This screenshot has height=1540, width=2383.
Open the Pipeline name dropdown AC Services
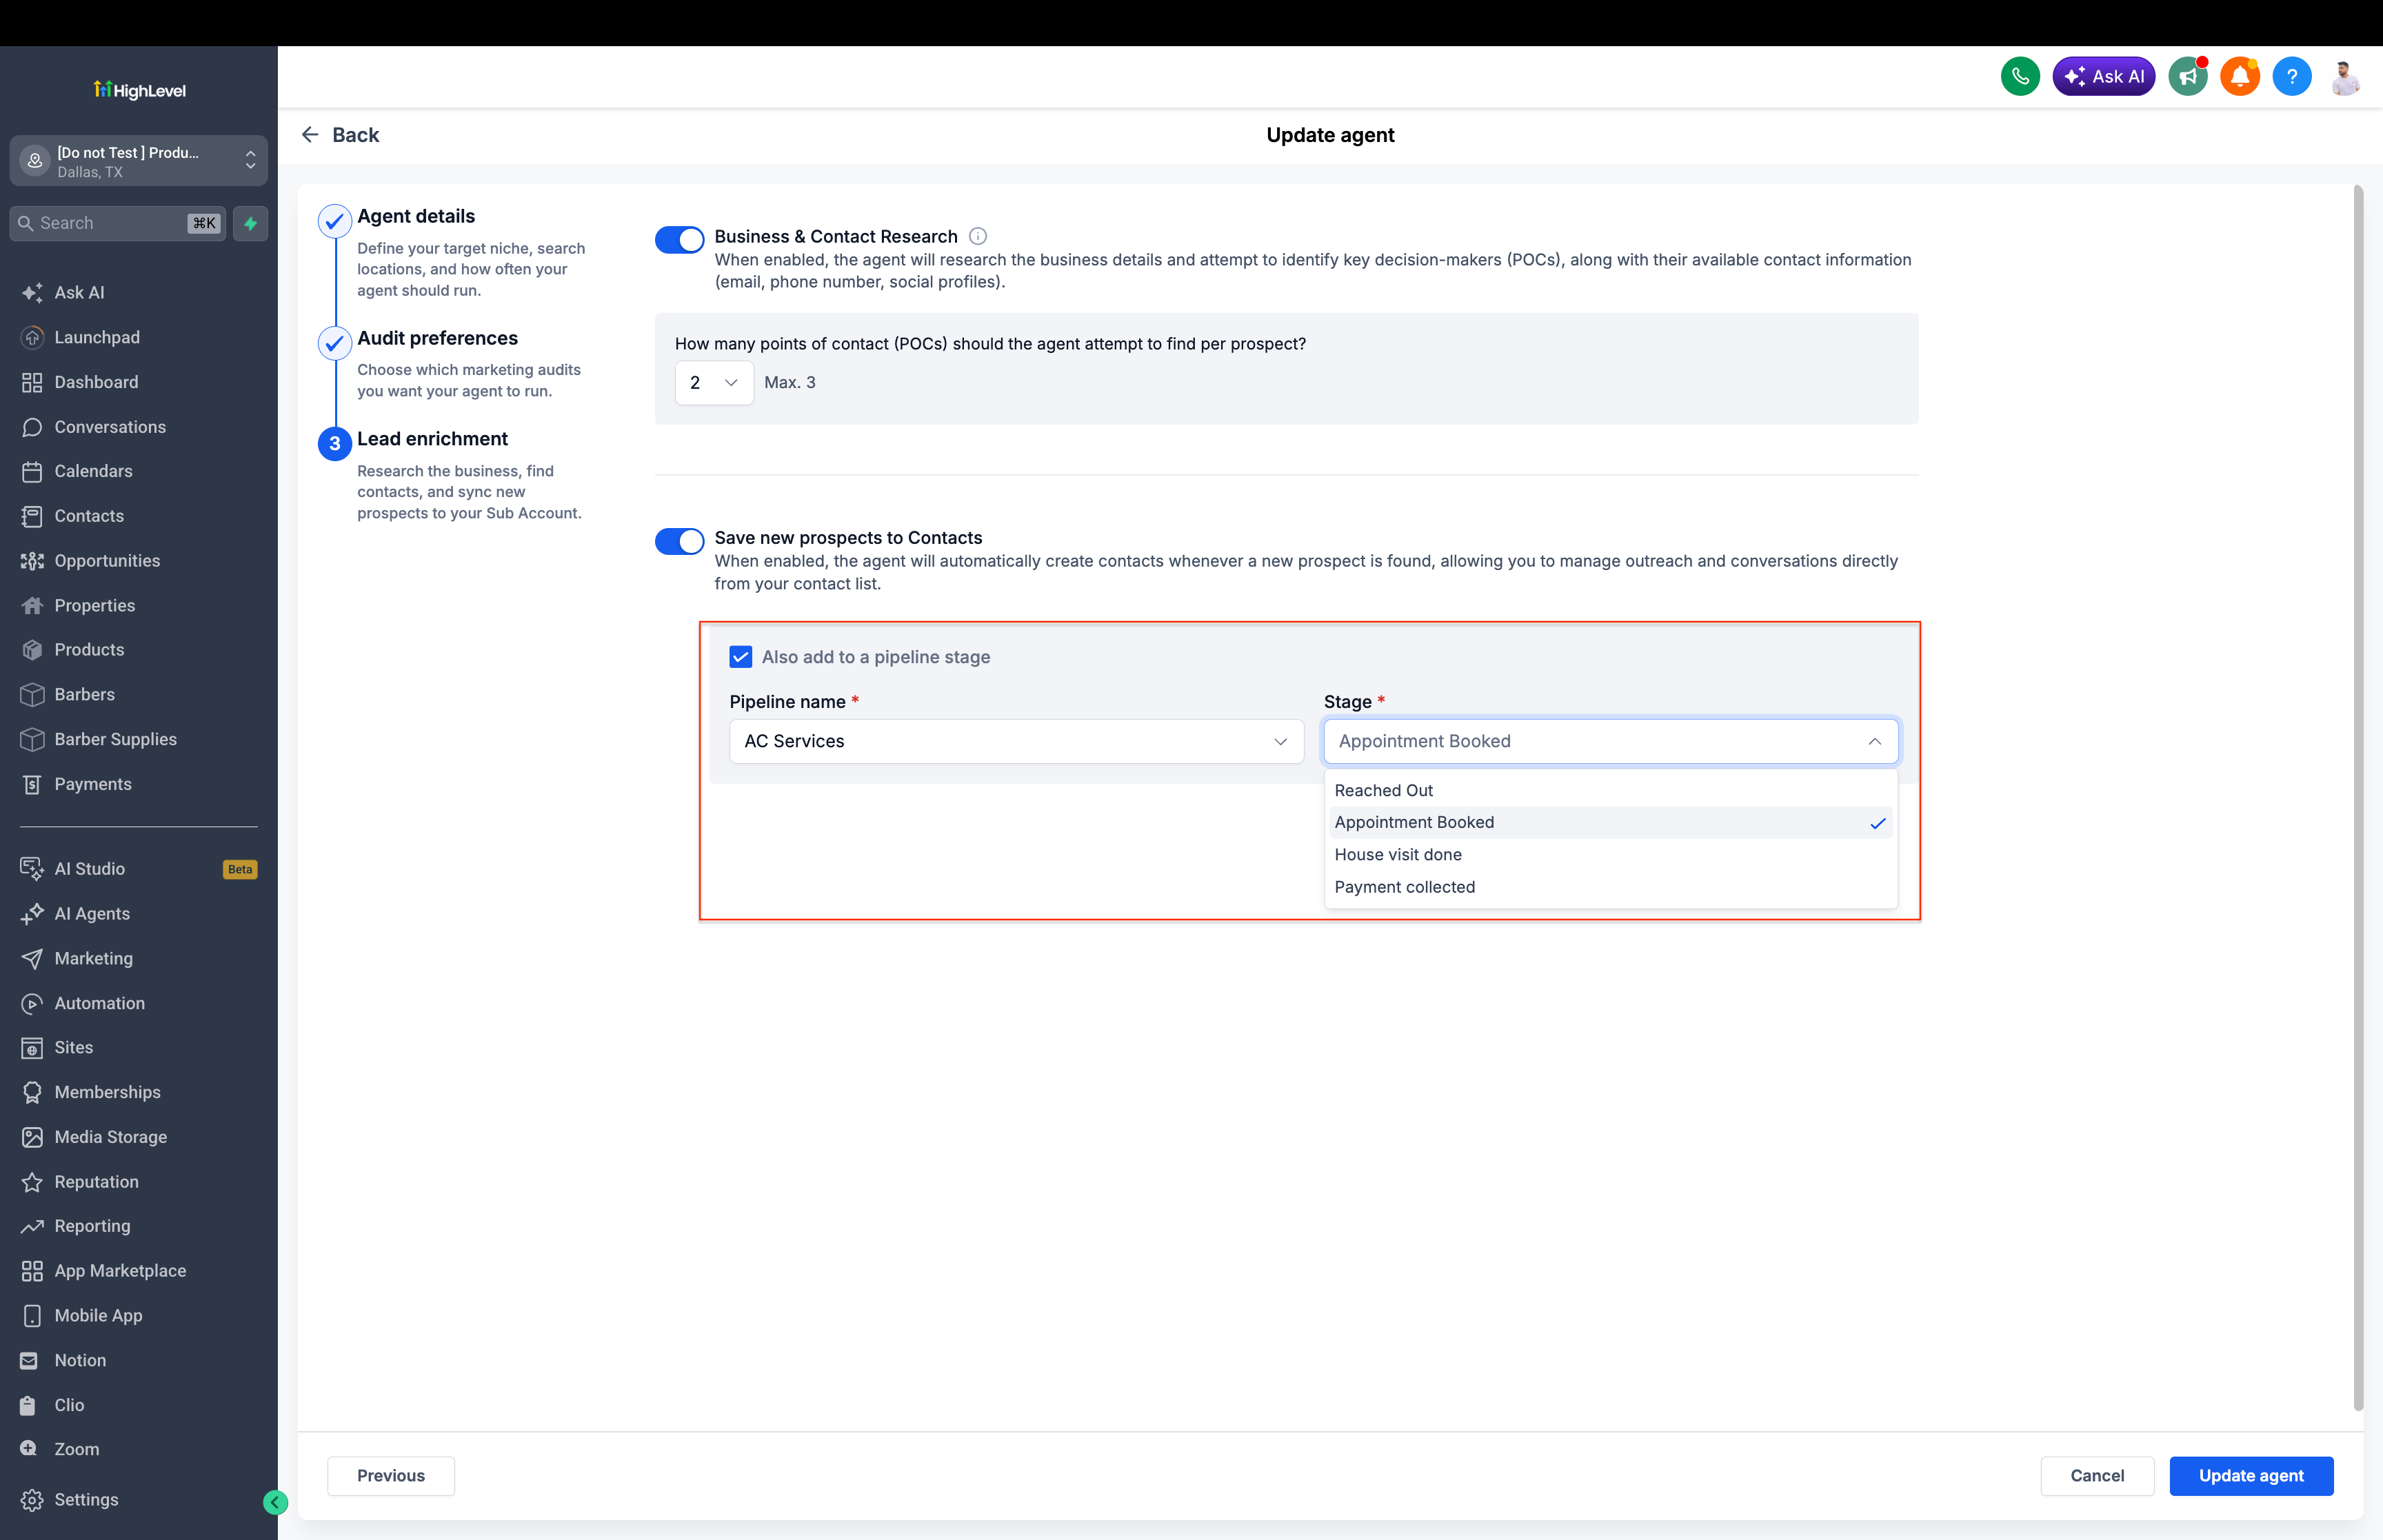coord(1016,741)
